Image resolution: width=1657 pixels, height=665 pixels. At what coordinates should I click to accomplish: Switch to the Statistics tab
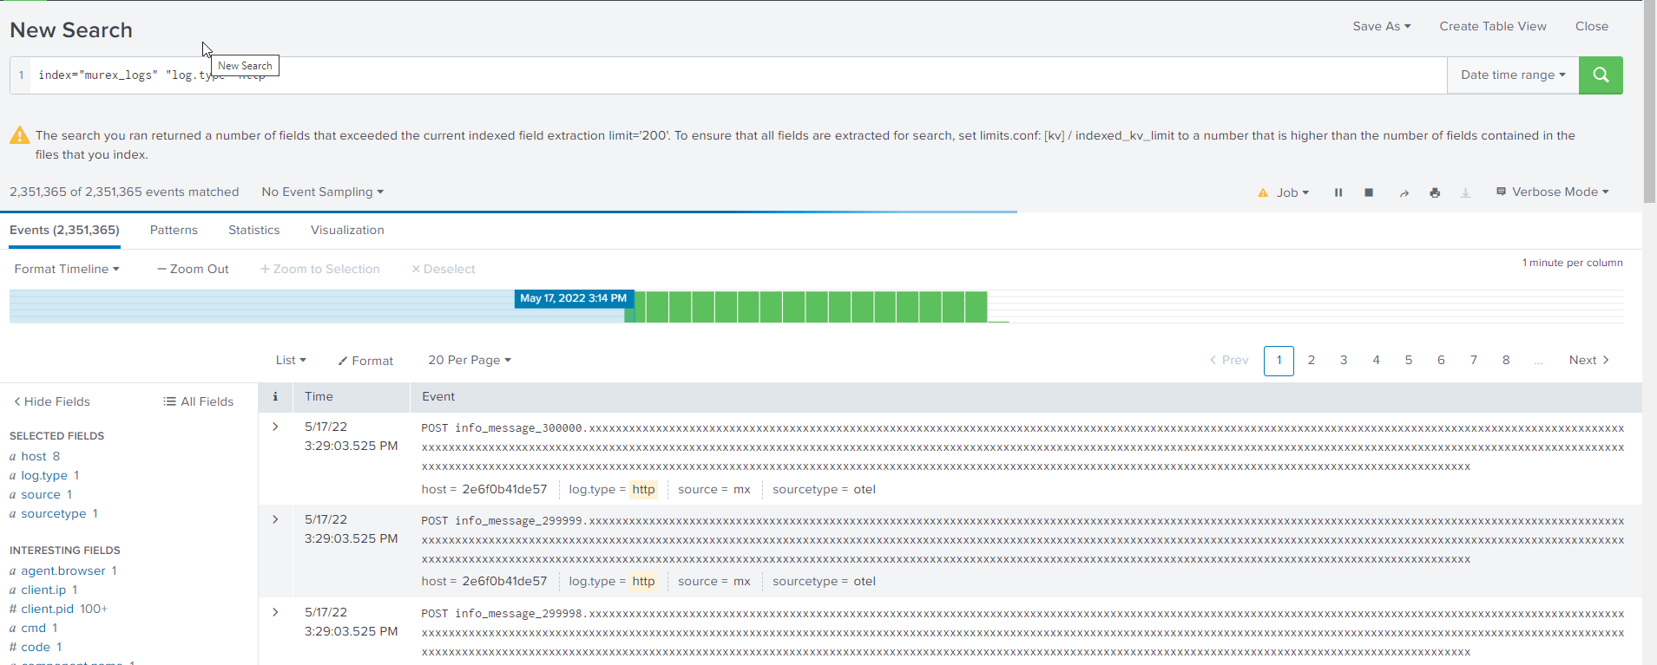pos(253,230)
